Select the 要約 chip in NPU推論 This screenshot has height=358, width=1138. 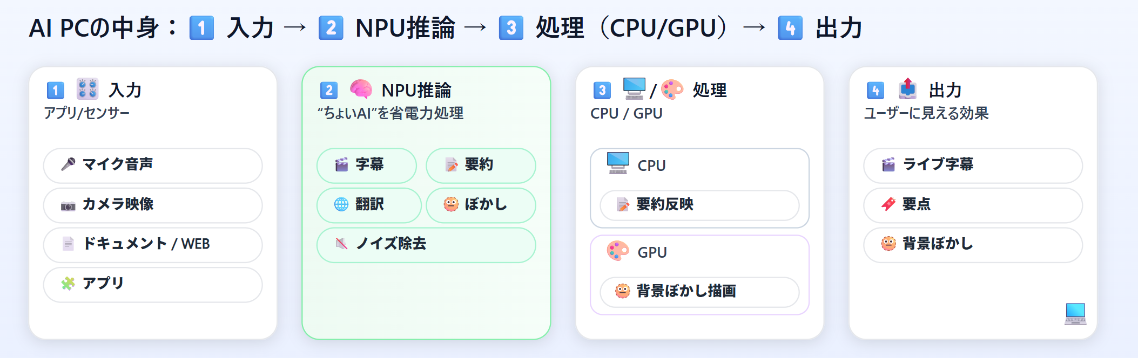[x=480, y=165]
